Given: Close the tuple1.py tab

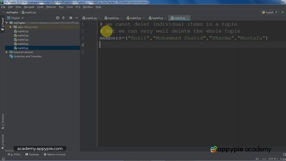Looking at the screenshot, I should tap(99, 18).
